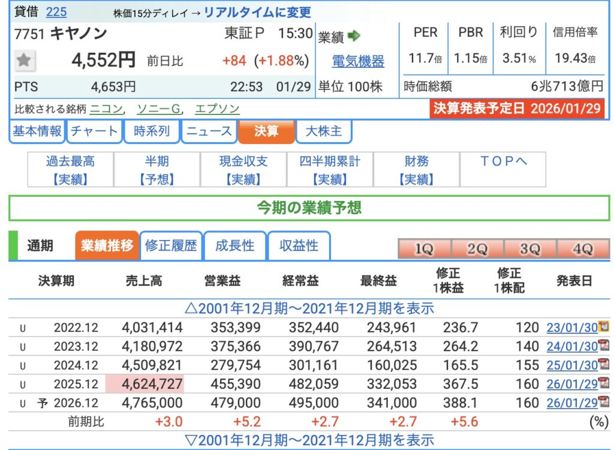Expand earlier periods via △2001年12月期 link

click(x=309, y=308)
